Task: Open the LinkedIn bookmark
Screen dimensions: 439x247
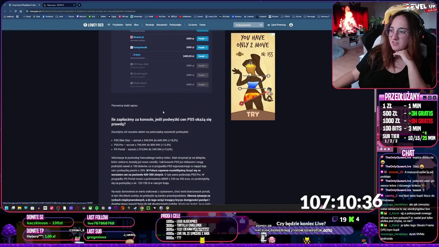Action: tap(249, 16)
